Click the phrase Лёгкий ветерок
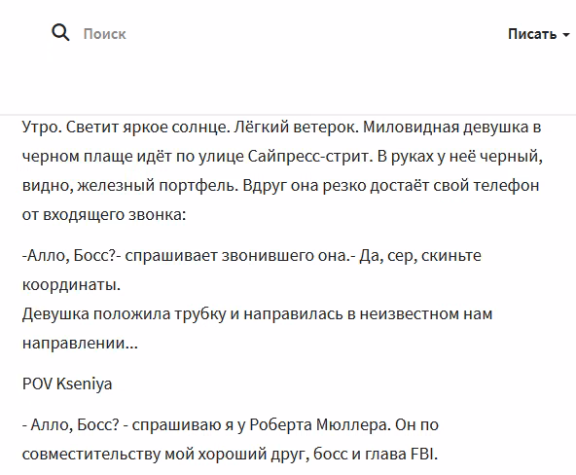This screenshot has width=576, height=475. click(x=297, y=127)
